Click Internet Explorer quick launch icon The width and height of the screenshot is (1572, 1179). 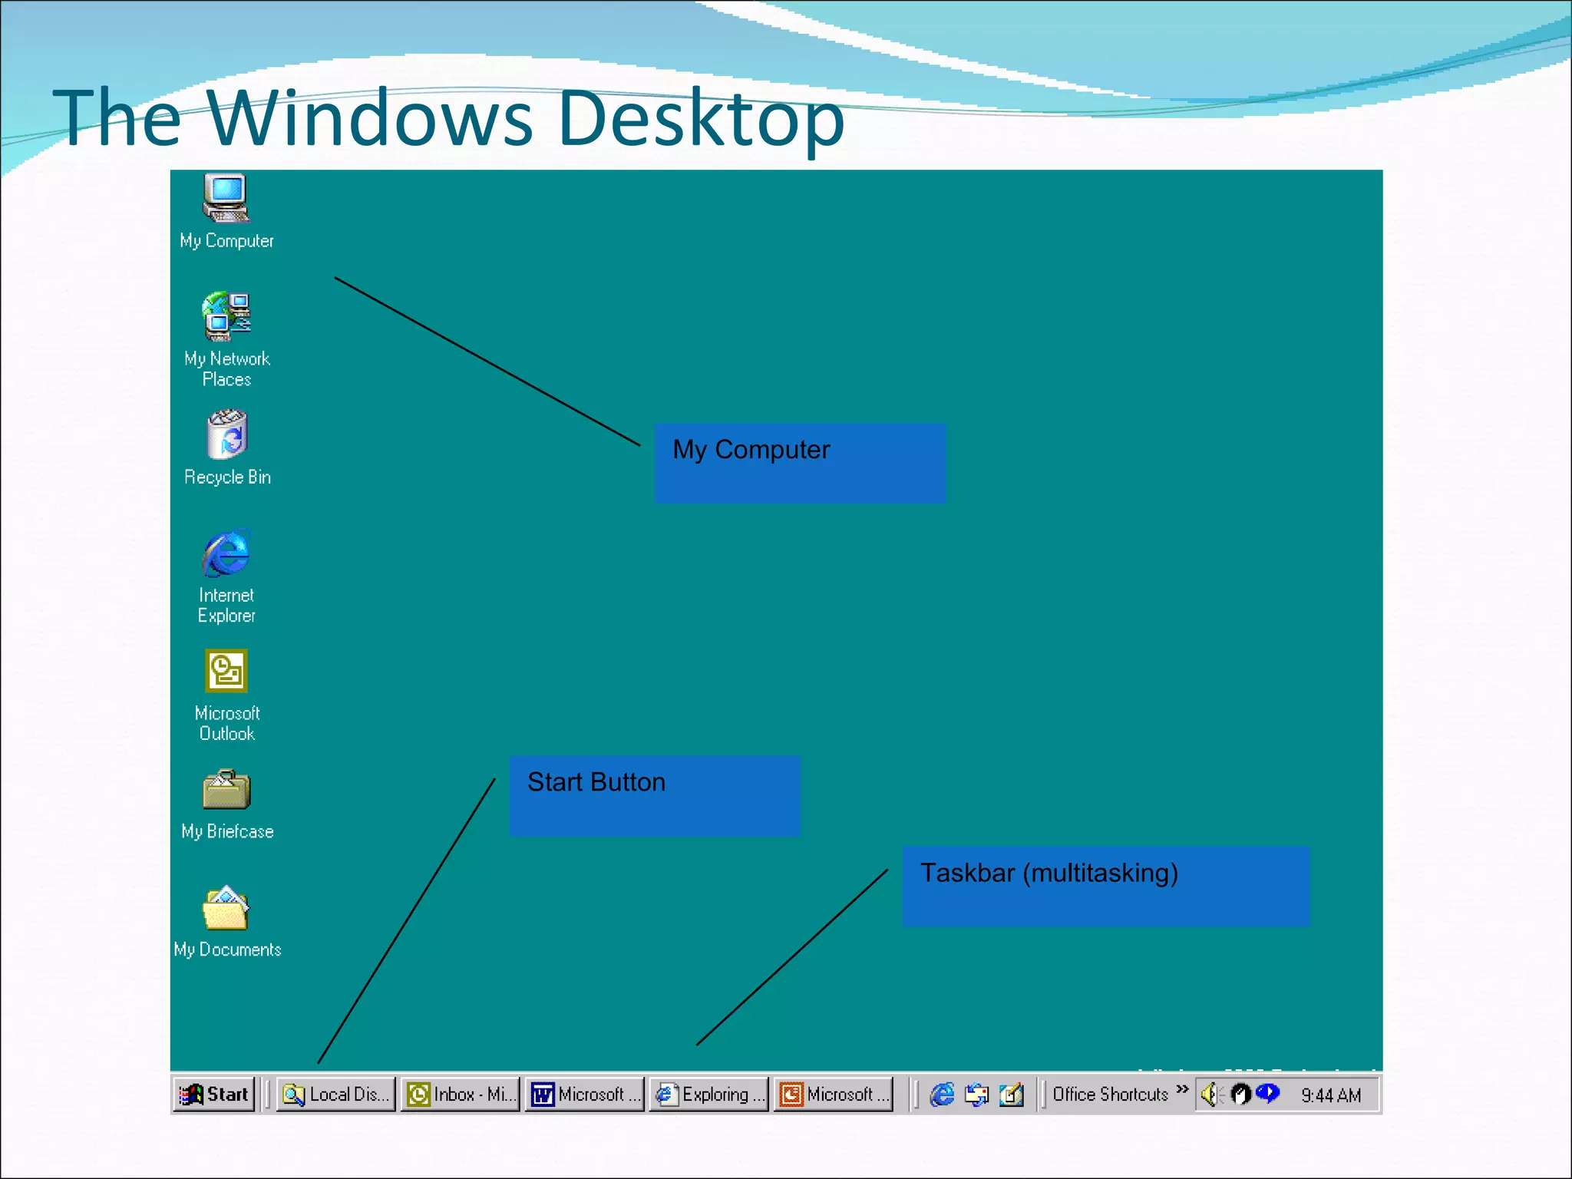(942, 1094)
